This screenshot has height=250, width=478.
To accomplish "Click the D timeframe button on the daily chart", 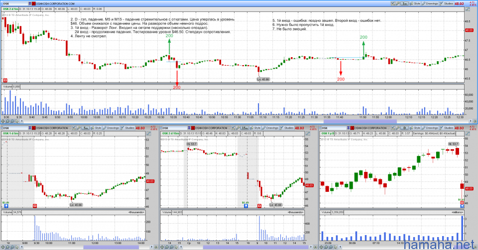I will 404,128.
